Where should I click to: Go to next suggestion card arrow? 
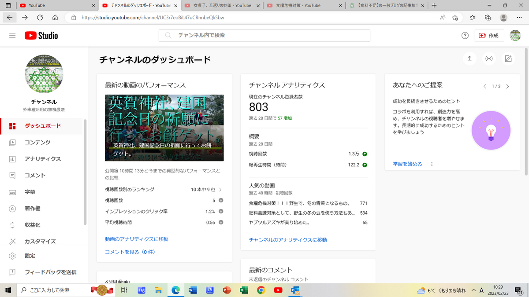coord(507,86)
